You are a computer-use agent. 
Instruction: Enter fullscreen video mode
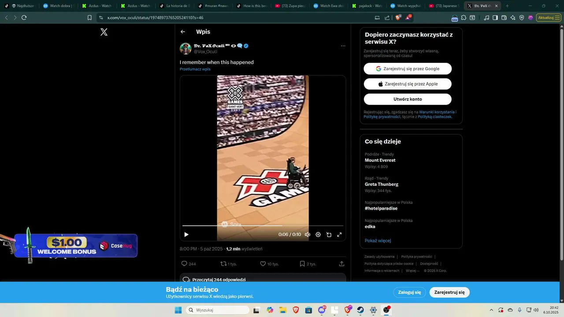(x=339, y=235)
